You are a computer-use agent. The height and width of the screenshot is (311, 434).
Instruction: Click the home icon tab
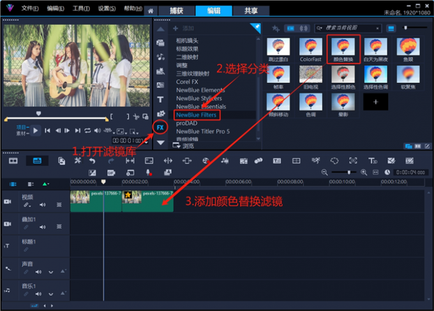[151, 11]
